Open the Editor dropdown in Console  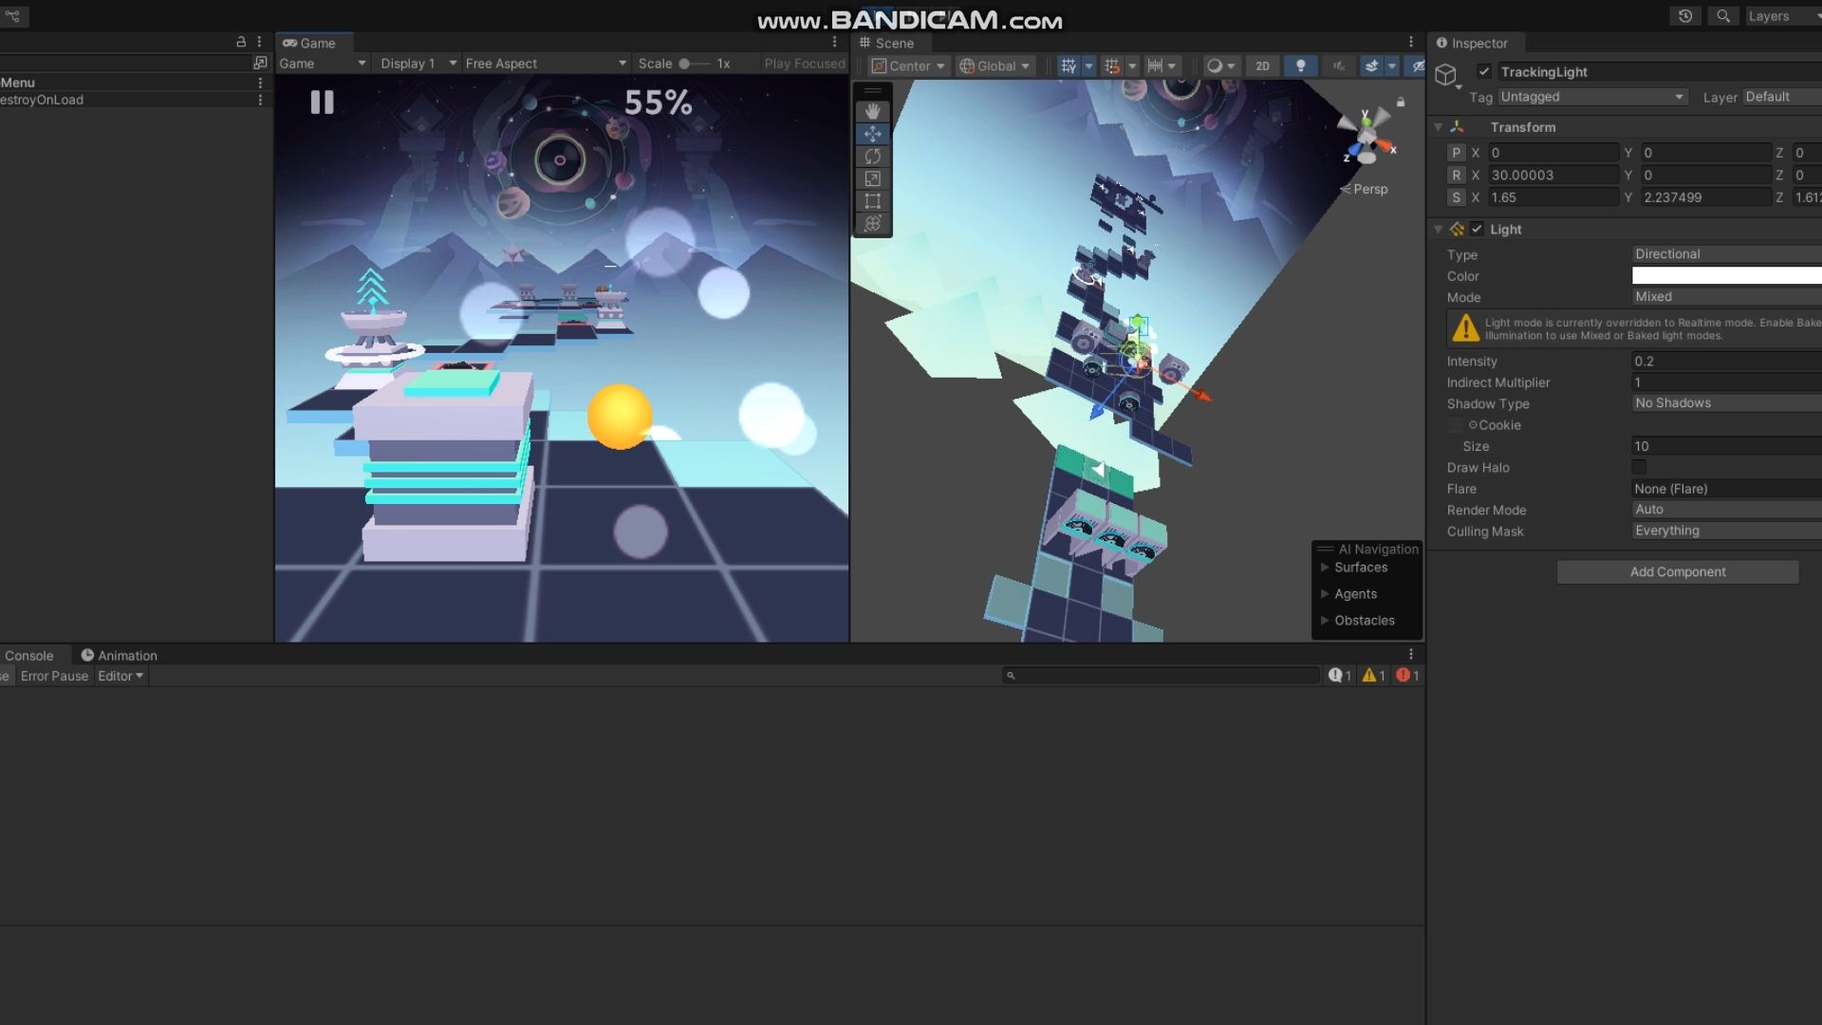pyautogui.click(x=121, y=676)
